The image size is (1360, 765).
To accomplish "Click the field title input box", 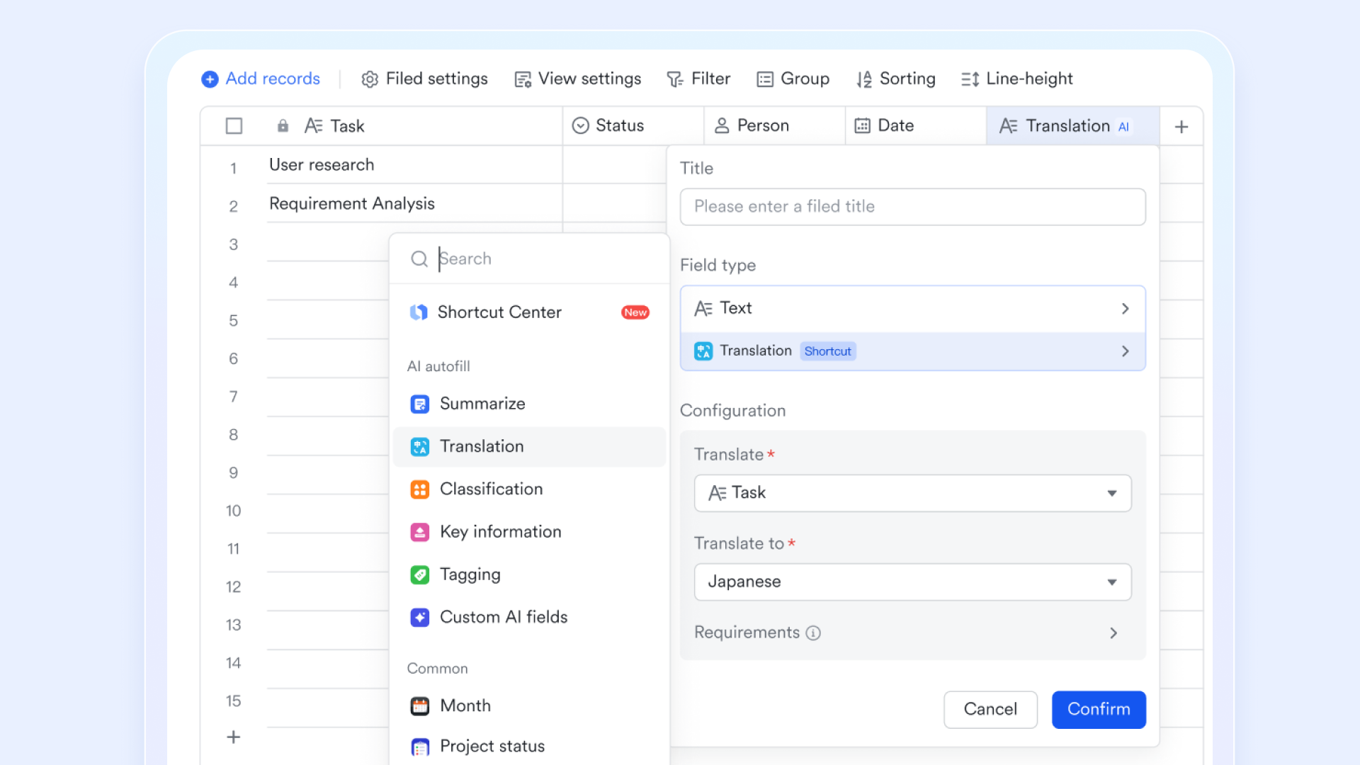I will click(912, 207).
